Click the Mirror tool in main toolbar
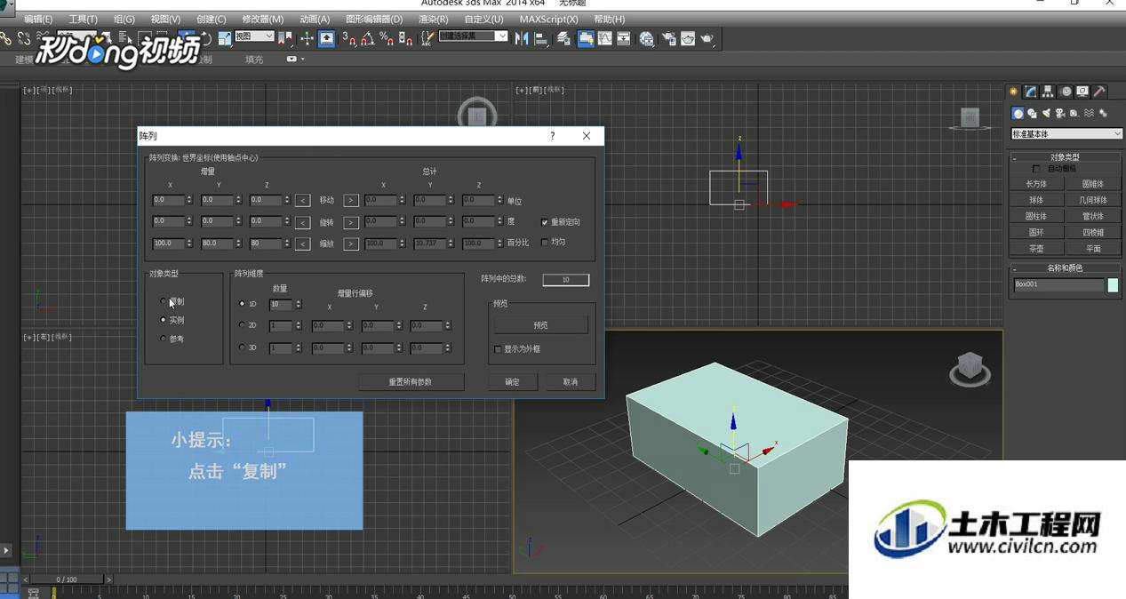This screenshot has height=599, width=1126. pos(522,38)
